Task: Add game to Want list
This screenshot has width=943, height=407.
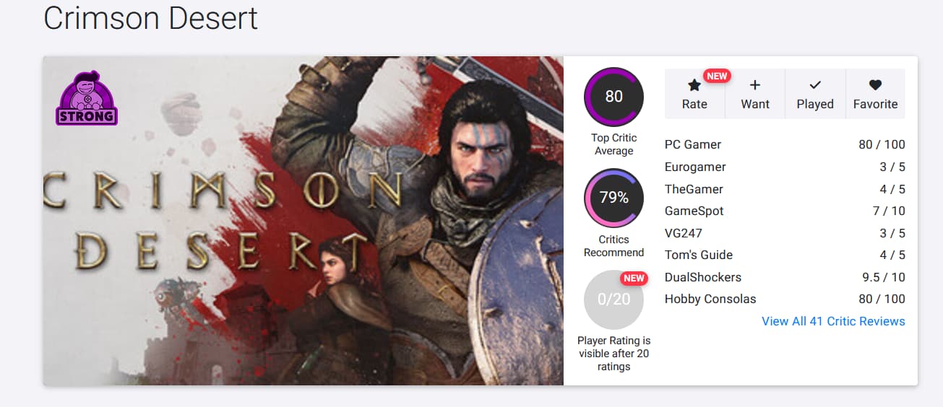Action: (x=755, y=94)
